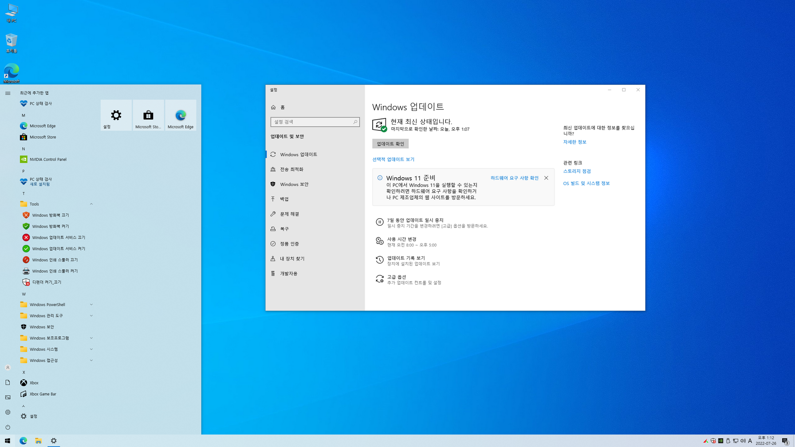Open Microsoft Store from the app list
Image resolution: width=795 pixels, height=447 pixels.
[55, 137]
